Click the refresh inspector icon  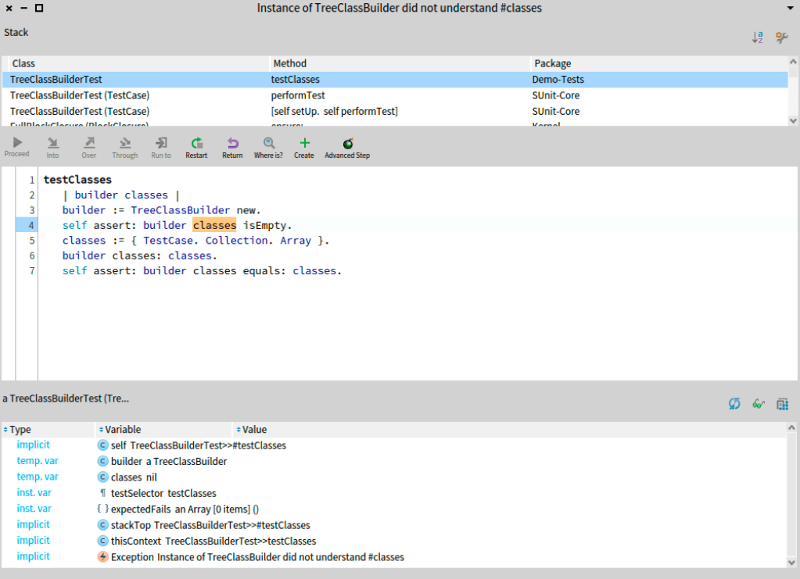[734, 404]
